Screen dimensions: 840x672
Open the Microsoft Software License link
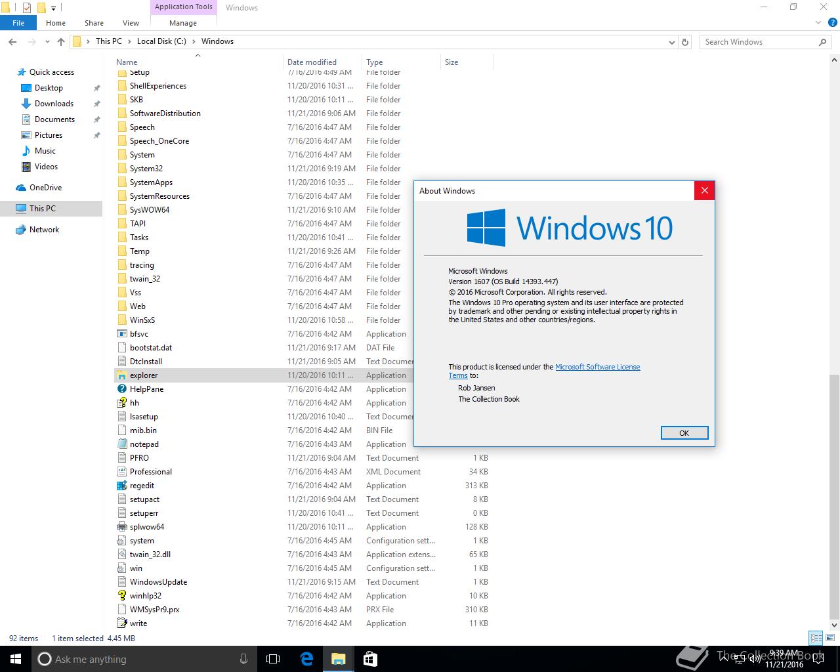click(598, 367)
